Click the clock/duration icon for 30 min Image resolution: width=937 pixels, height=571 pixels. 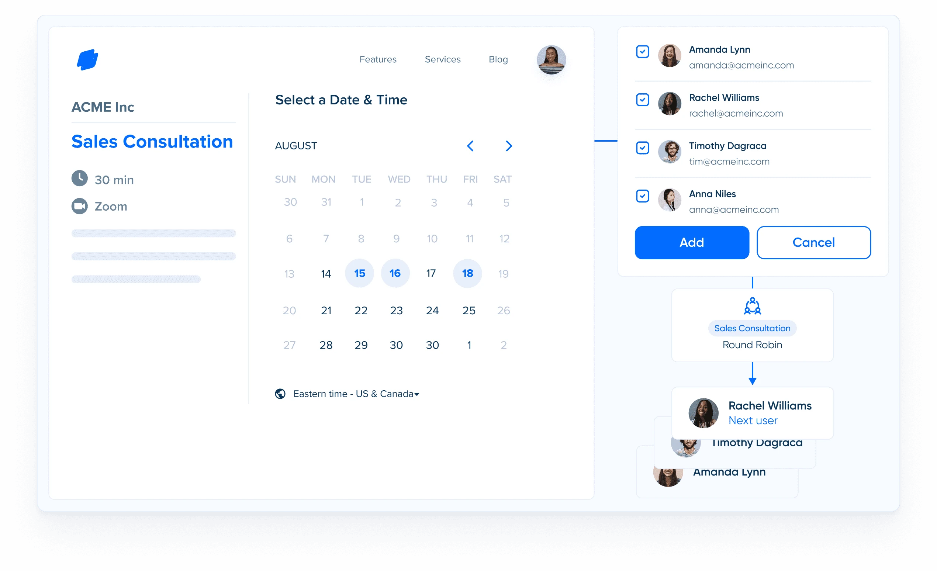pos(80,179)
